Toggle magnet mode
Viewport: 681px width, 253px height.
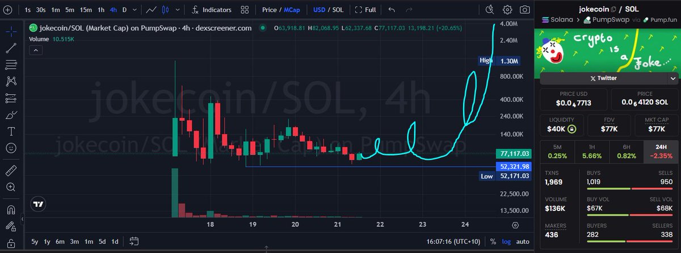[x=11, y=209]
